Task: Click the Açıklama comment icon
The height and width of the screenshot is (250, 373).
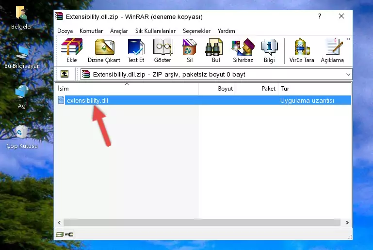Action: point(332,50)
